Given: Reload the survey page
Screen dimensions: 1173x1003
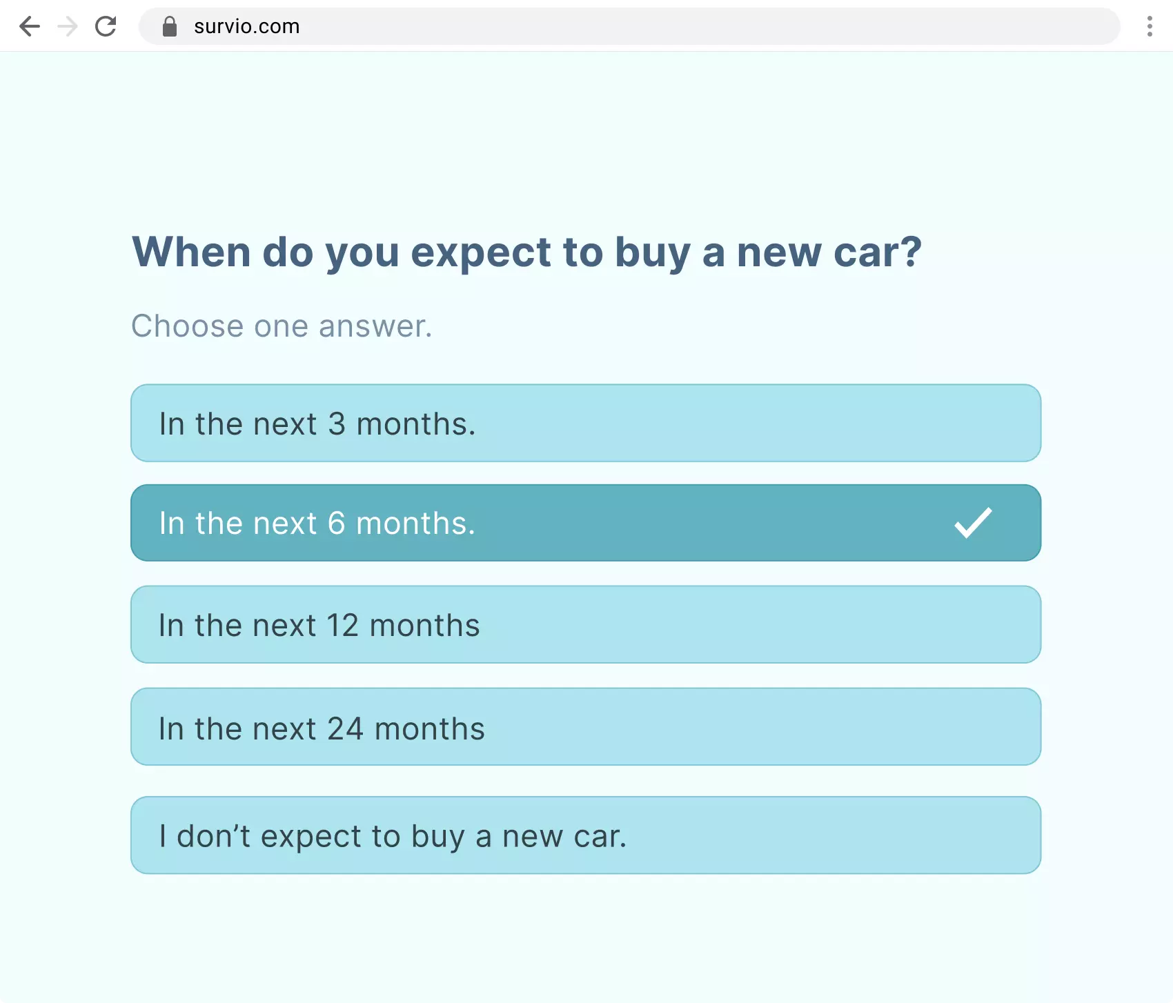Looking at the screenshot, I should [106, 26].
